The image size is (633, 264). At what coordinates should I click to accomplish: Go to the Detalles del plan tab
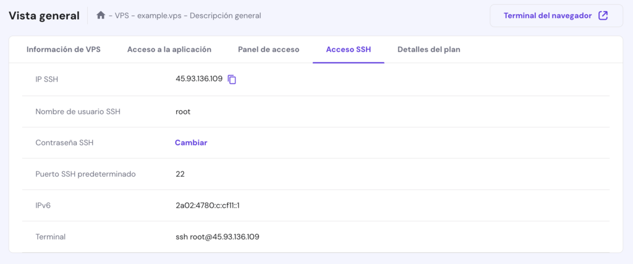[x=428, y=49]
